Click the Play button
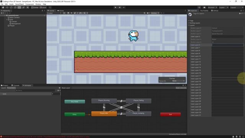The image size is (245, 138). 115,7
